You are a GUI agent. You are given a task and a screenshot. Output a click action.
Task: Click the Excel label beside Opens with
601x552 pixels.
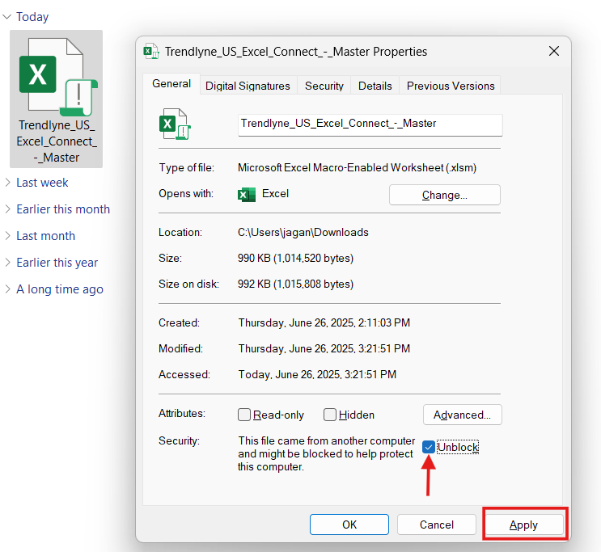275,193
